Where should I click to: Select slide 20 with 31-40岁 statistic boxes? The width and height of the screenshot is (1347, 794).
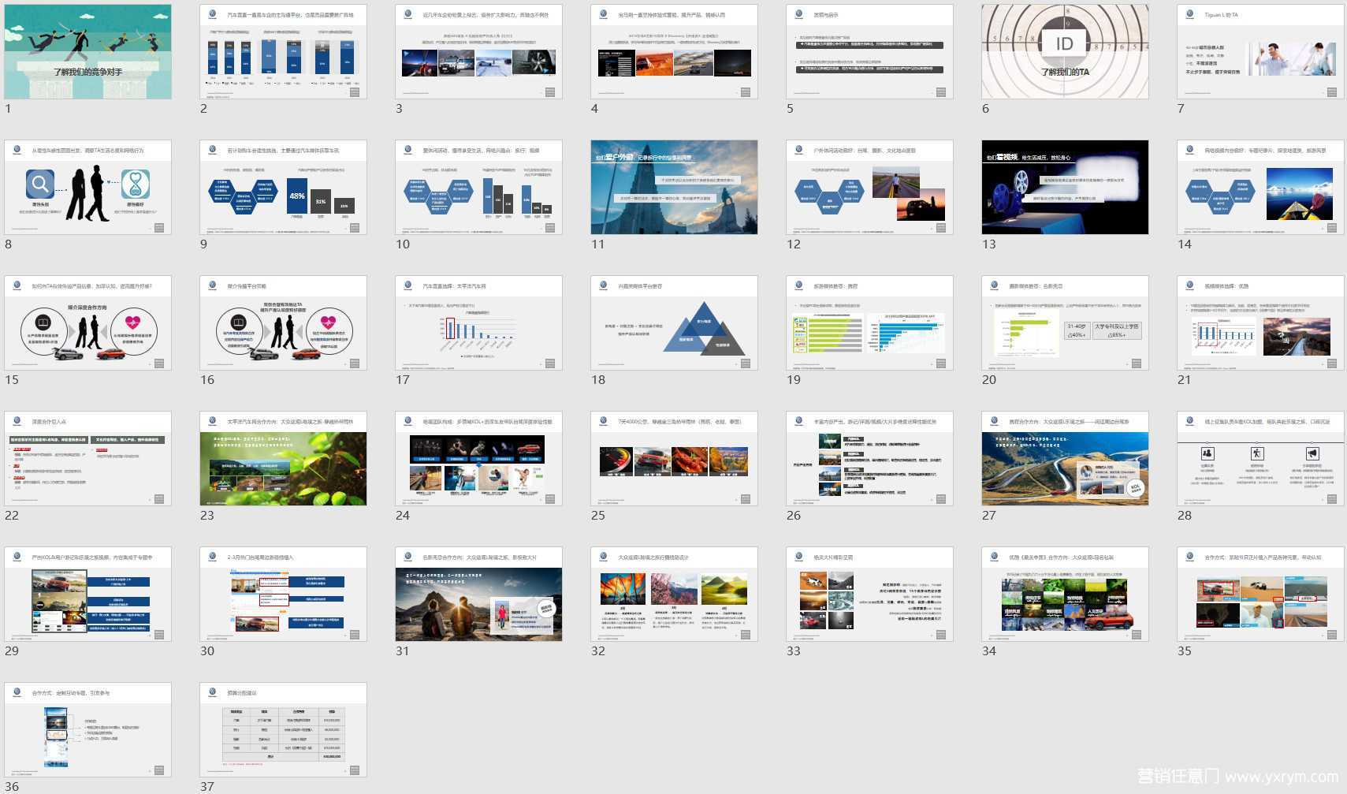[x=1065, y=322]
